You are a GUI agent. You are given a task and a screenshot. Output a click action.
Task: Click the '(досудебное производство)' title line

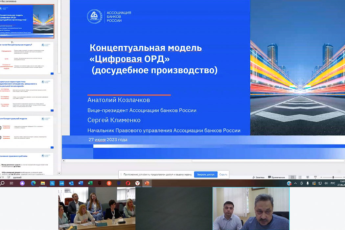click(x=154, y=70)
